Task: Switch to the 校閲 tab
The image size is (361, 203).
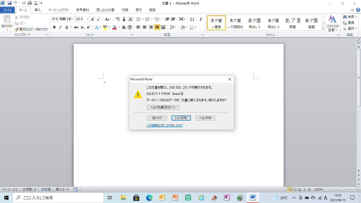Action: coord(125,10)
